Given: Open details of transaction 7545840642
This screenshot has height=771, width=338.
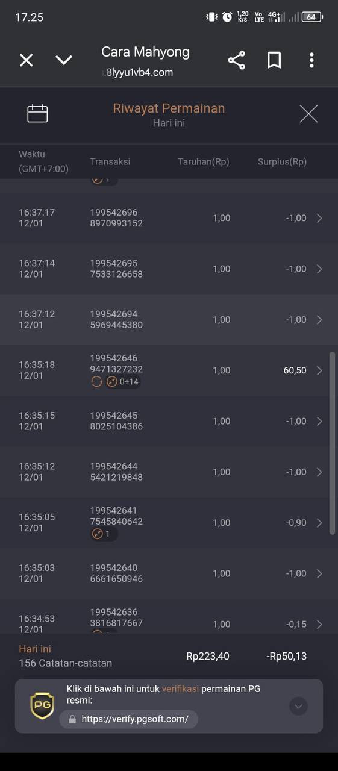Looking at the screenshot, I should [x=319, y=523].
